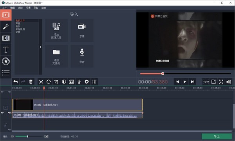Select the video clip thumbnail on timeline
The height and width of the screenshot is (141, 235).
point(23,105)
